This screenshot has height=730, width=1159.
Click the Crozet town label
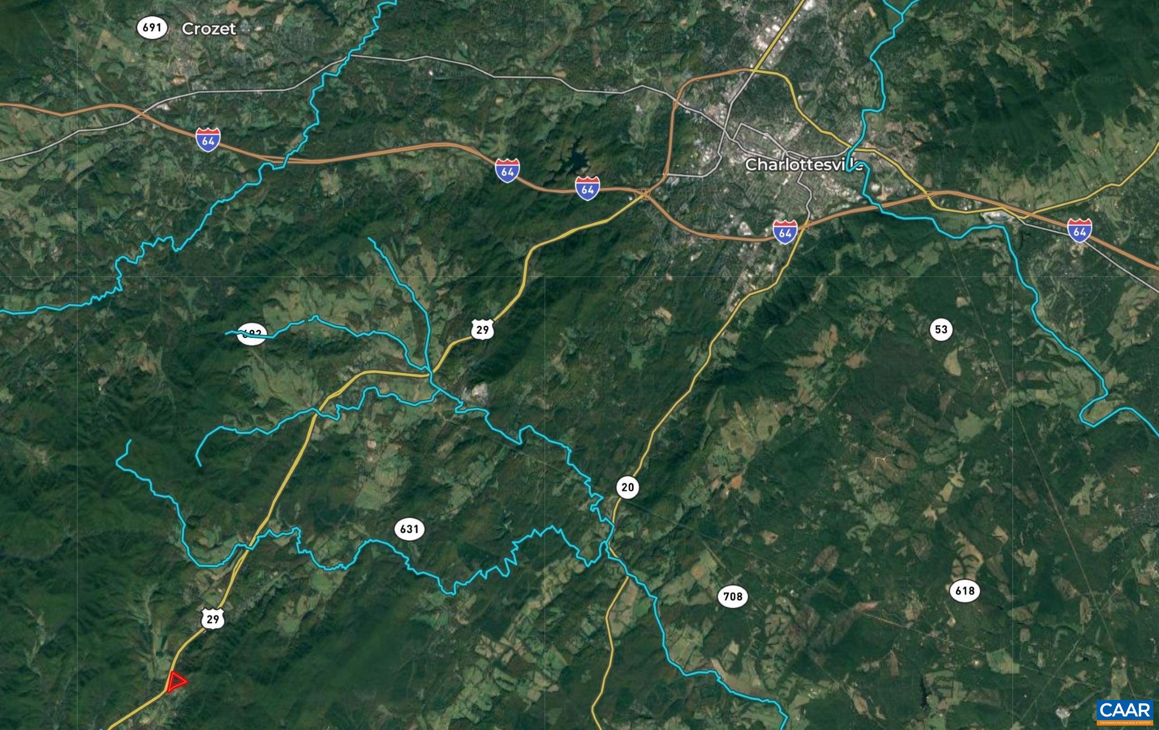tap(209, 29)
